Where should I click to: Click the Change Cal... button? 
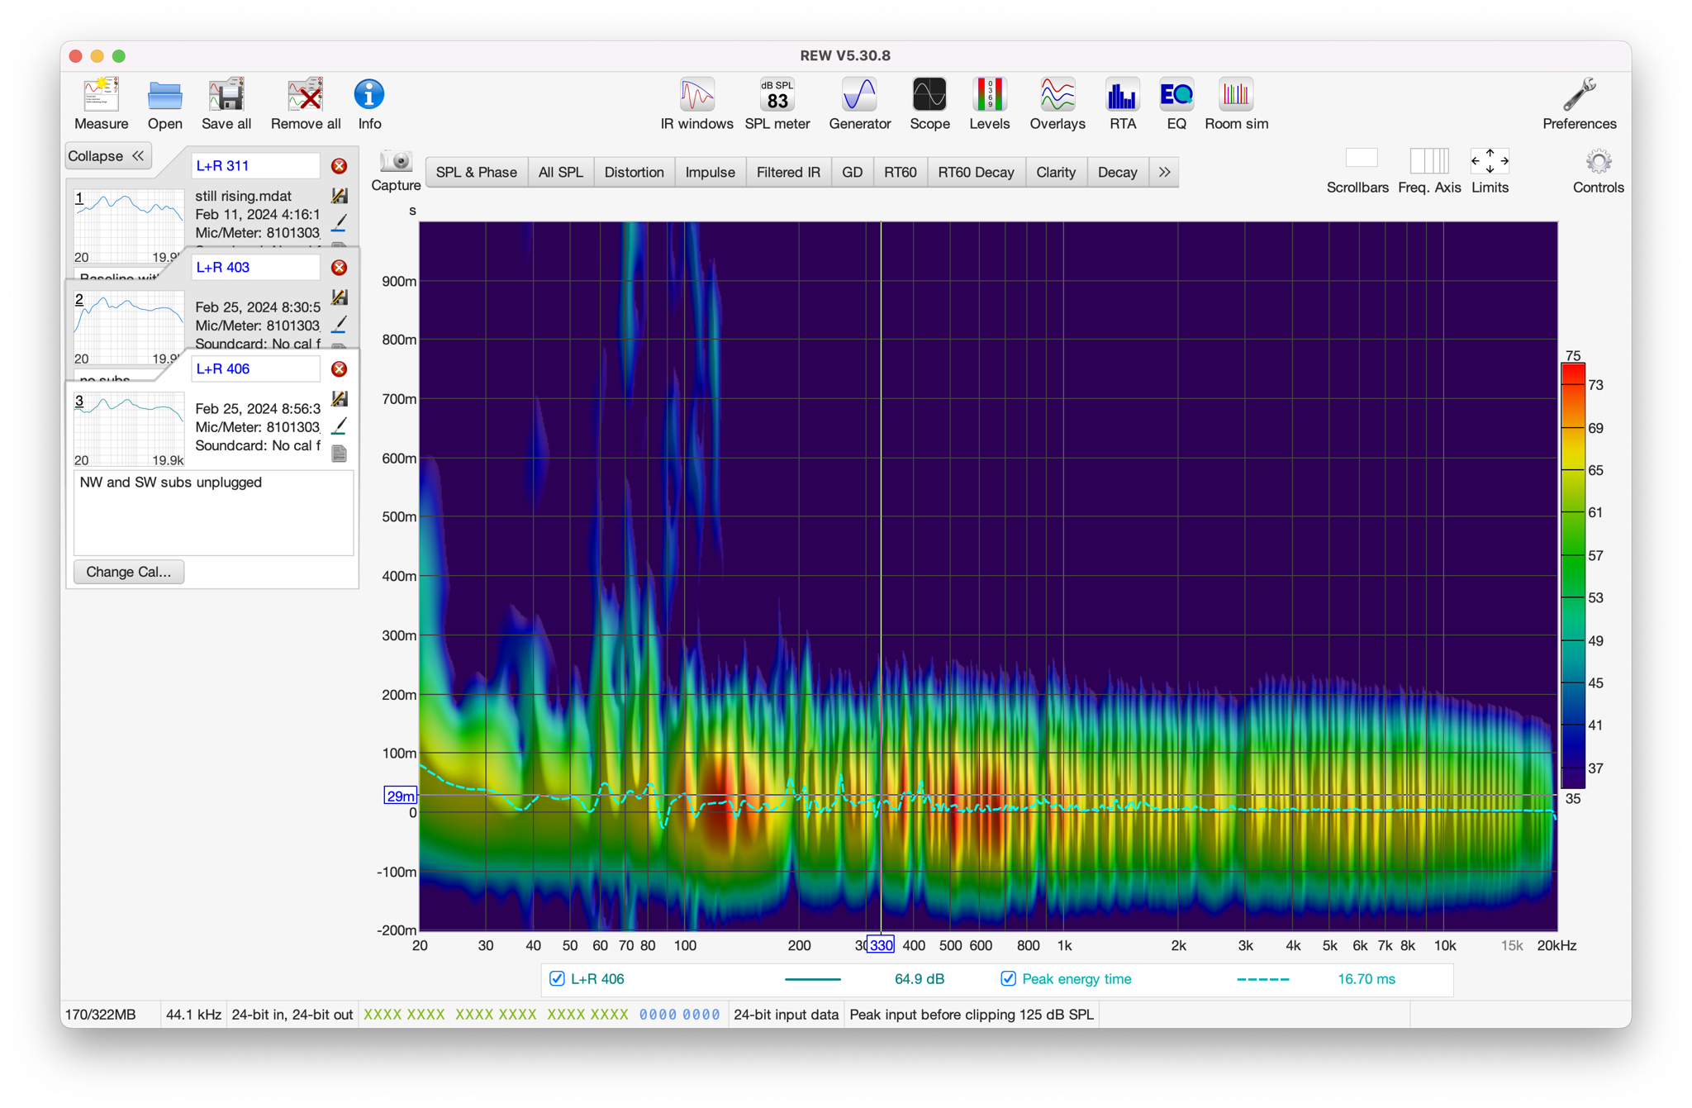click(129, 572)
